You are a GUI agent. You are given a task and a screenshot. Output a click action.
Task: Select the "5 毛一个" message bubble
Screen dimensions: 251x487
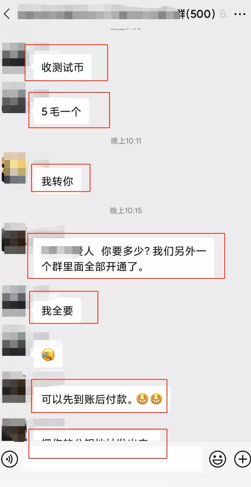click(61, 111)
